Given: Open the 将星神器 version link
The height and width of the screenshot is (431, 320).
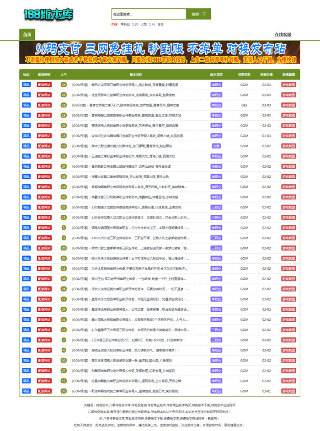Looking at the screenshot, I should click(127, 381).
